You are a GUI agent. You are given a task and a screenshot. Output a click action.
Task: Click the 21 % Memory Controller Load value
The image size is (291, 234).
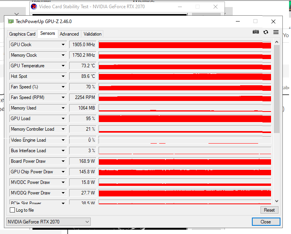(x=83, y=129)
